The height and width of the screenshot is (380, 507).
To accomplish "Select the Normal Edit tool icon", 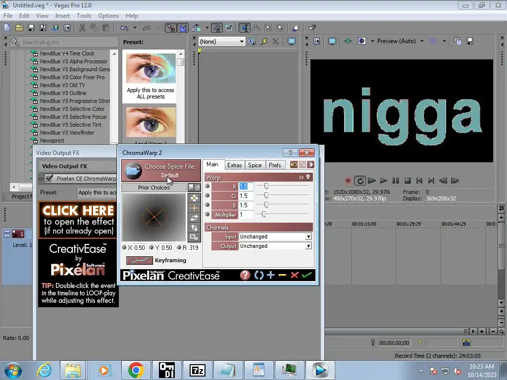I will click(245, 28).
